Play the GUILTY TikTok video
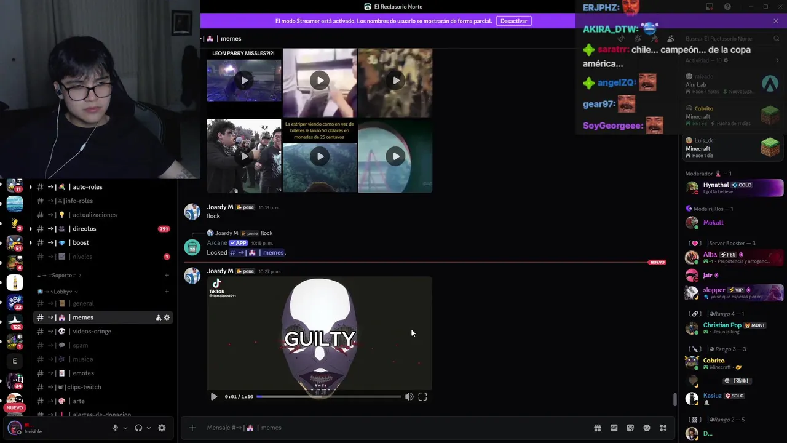 click(x=213, y=397)
